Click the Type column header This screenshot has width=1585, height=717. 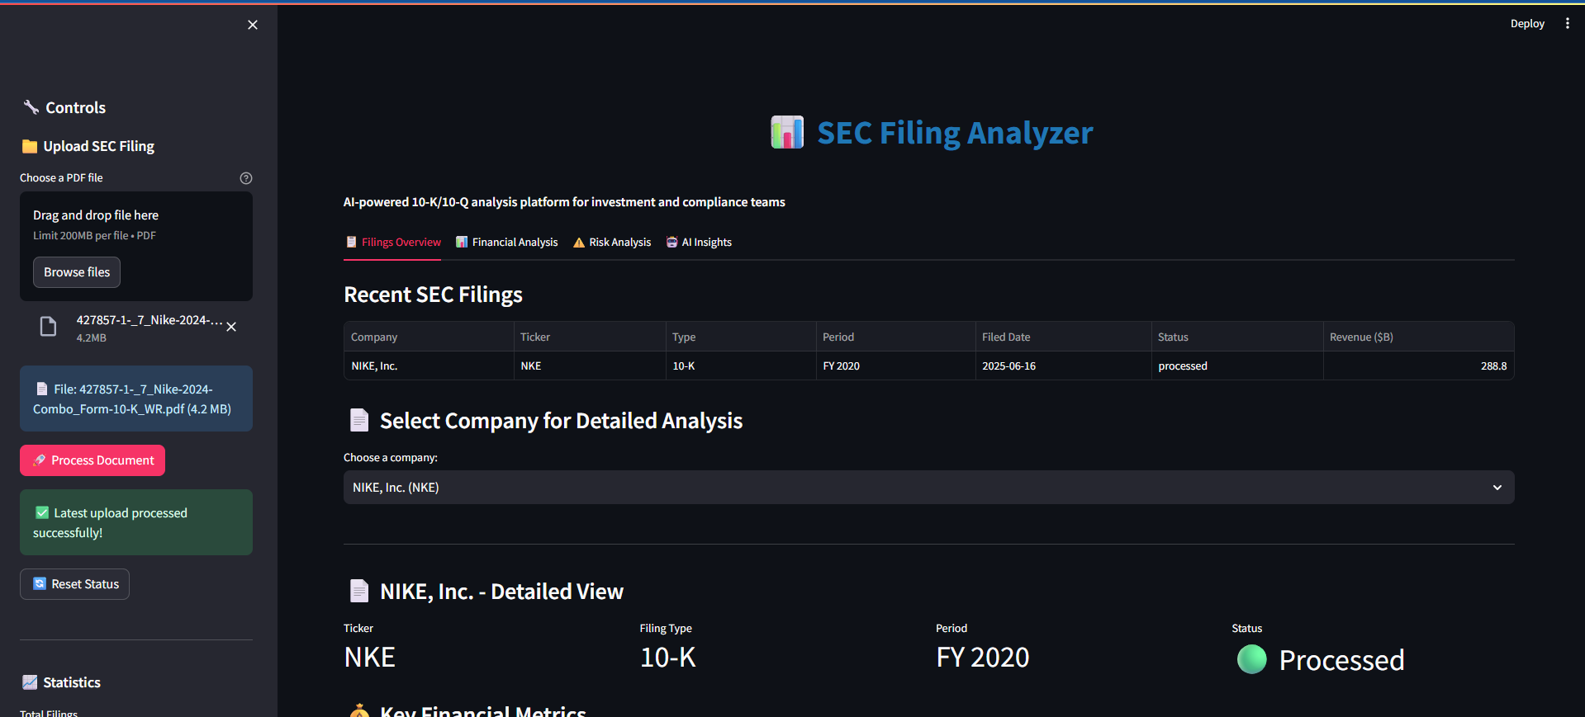pyautogui.click(x=741, y=337)
